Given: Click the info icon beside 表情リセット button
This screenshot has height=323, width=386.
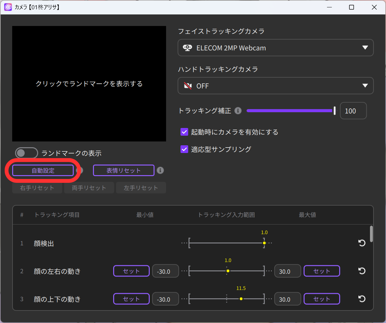Looking at the screenshot, I should pyautogui.click(x=160, y=170).
